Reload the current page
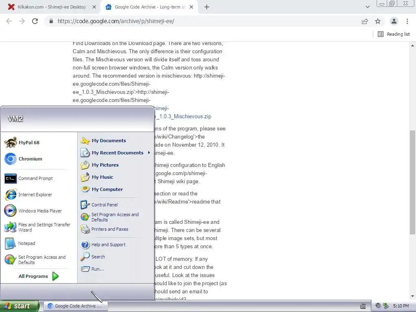Image resolution: width=416 pixels, height=312 pixels. pos(35,21)
